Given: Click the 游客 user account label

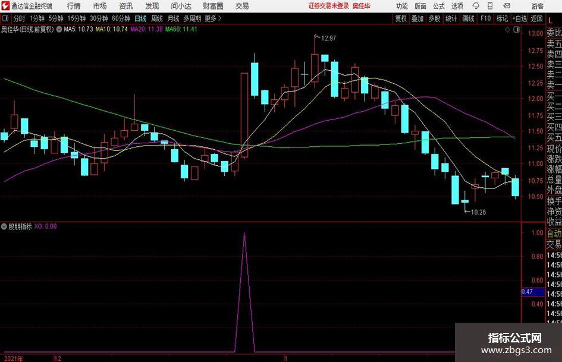Looking at the screenshot, I should pos(537,6).
